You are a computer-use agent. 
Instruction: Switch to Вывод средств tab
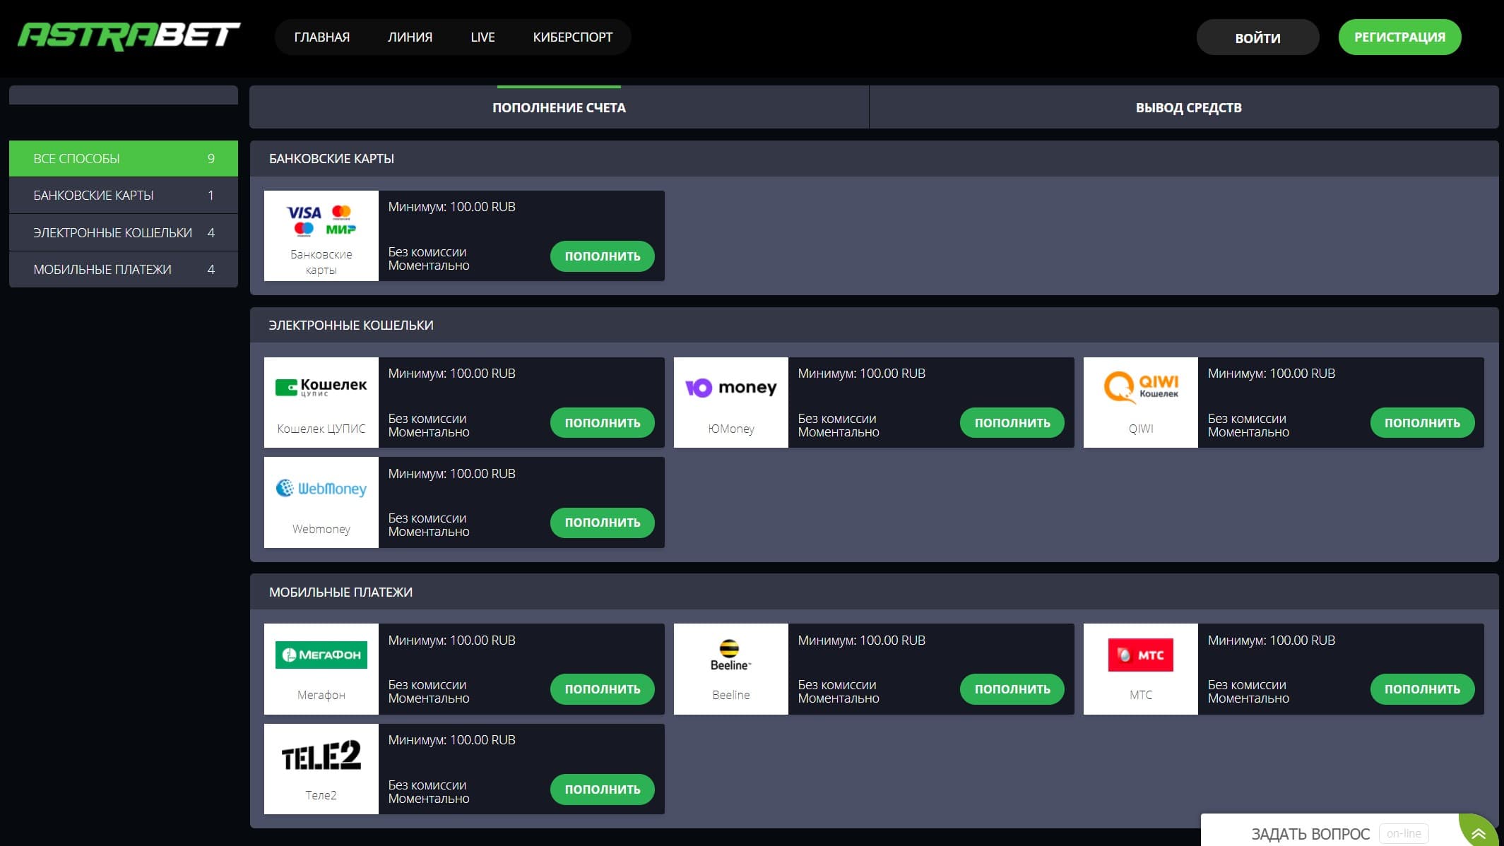(1188, 108)
